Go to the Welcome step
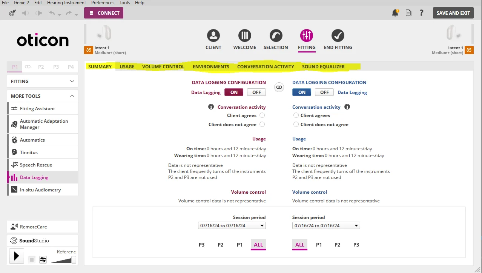 [245, 40]
